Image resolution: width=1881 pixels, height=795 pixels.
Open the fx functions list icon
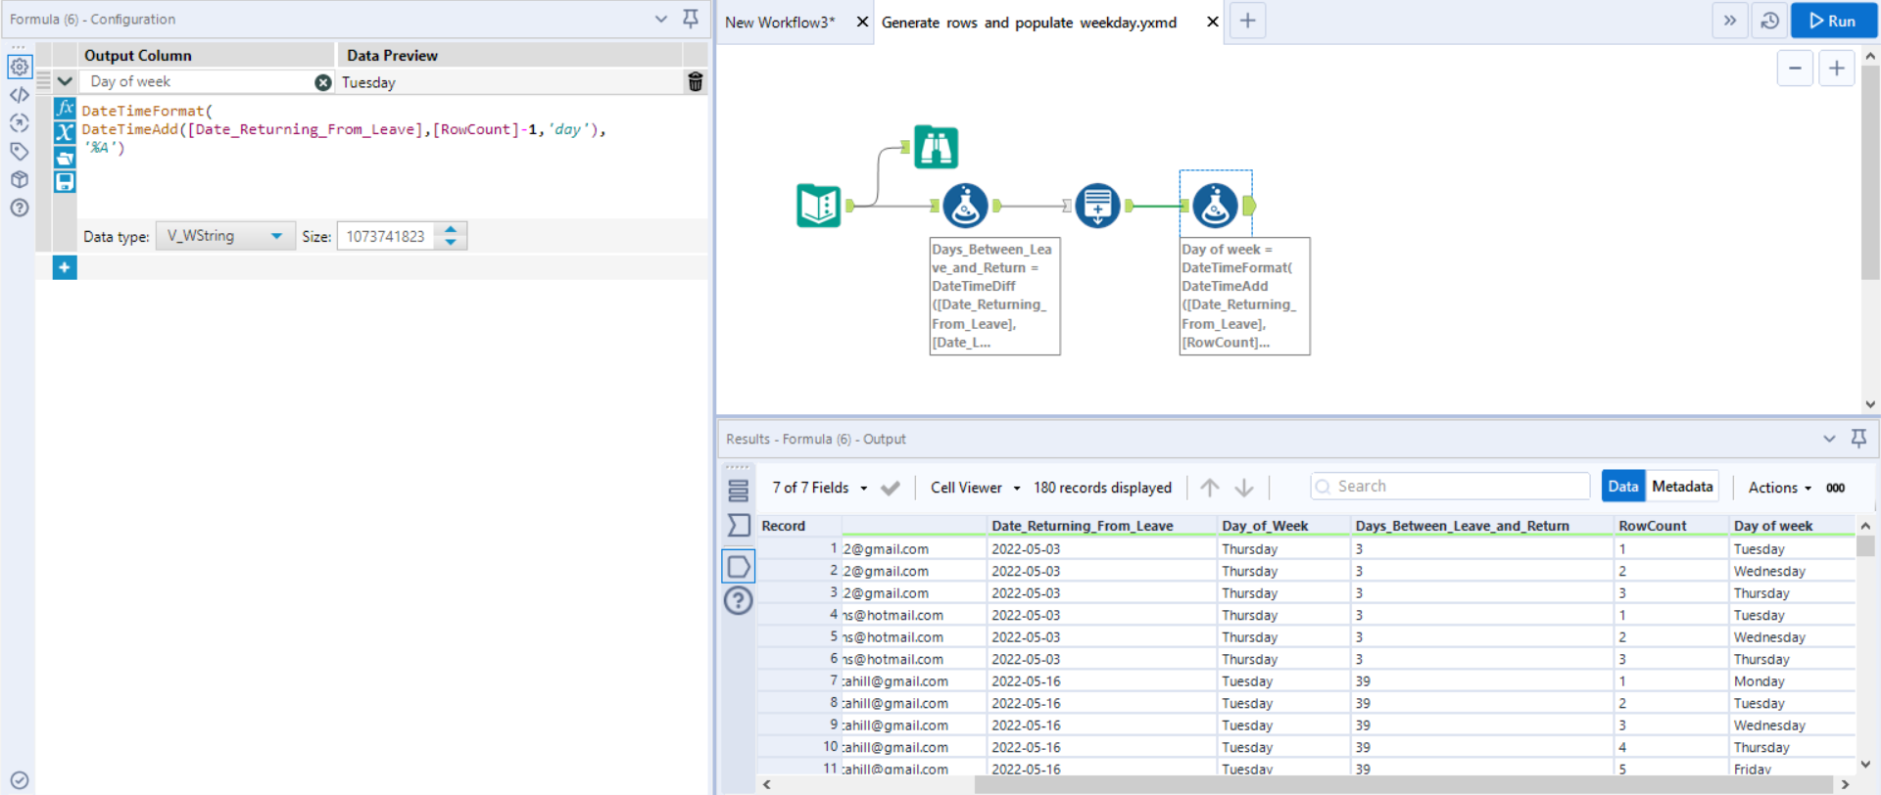65,109
